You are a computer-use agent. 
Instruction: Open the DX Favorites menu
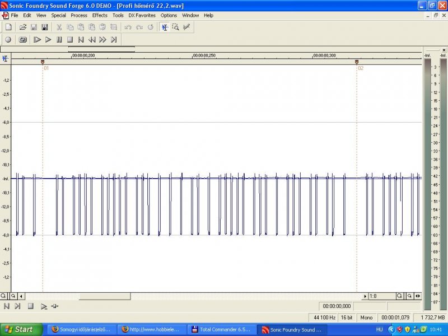pyautogui.click(x=142, y=16)
